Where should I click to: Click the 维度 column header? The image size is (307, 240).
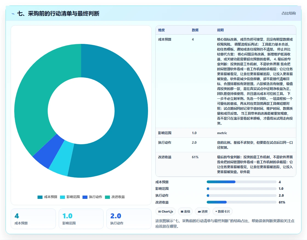[161, 30]
